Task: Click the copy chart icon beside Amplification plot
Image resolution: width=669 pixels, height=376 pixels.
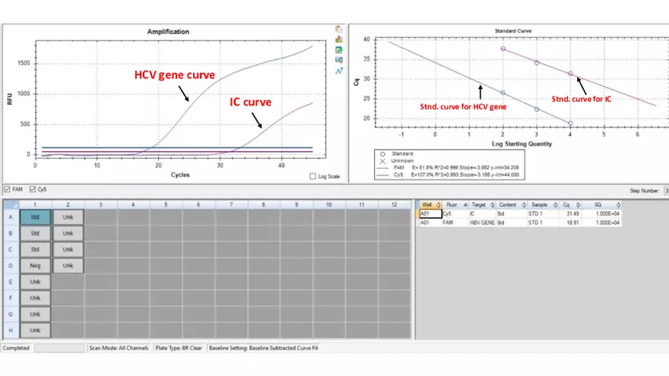Action: tap(338, 29)
